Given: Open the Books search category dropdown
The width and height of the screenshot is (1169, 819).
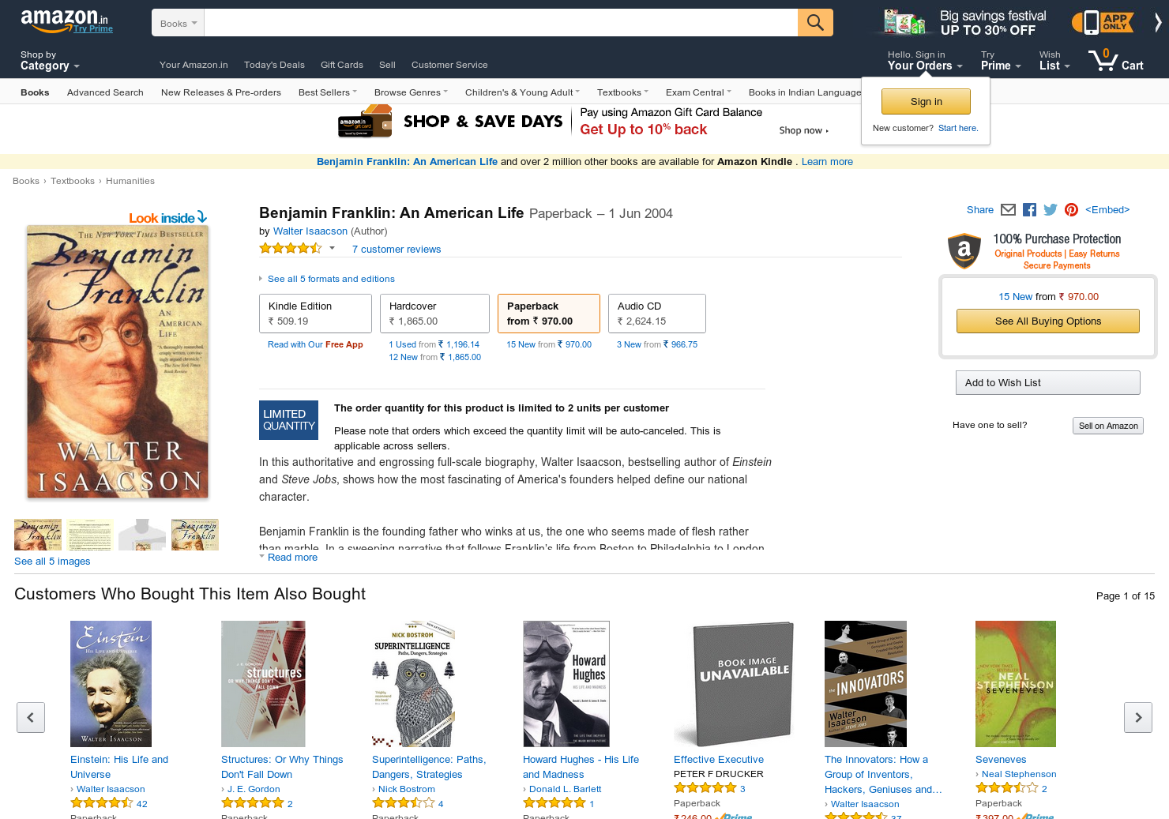Looking at the screenshot, I should pos(179,23).
